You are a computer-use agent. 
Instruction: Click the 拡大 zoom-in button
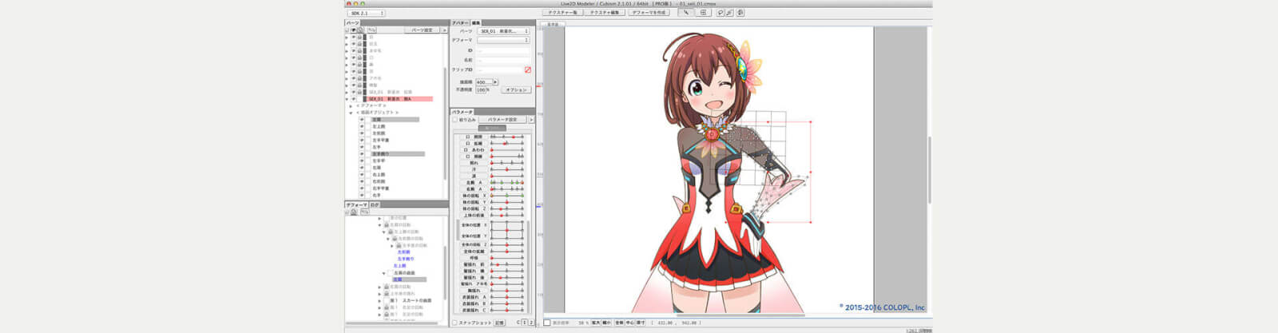595,323
